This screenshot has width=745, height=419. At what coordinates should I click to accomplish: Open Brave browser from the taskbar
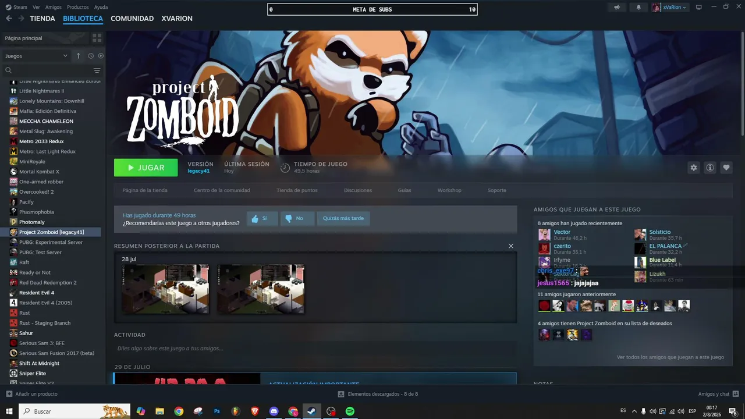[x=254, y=411]
